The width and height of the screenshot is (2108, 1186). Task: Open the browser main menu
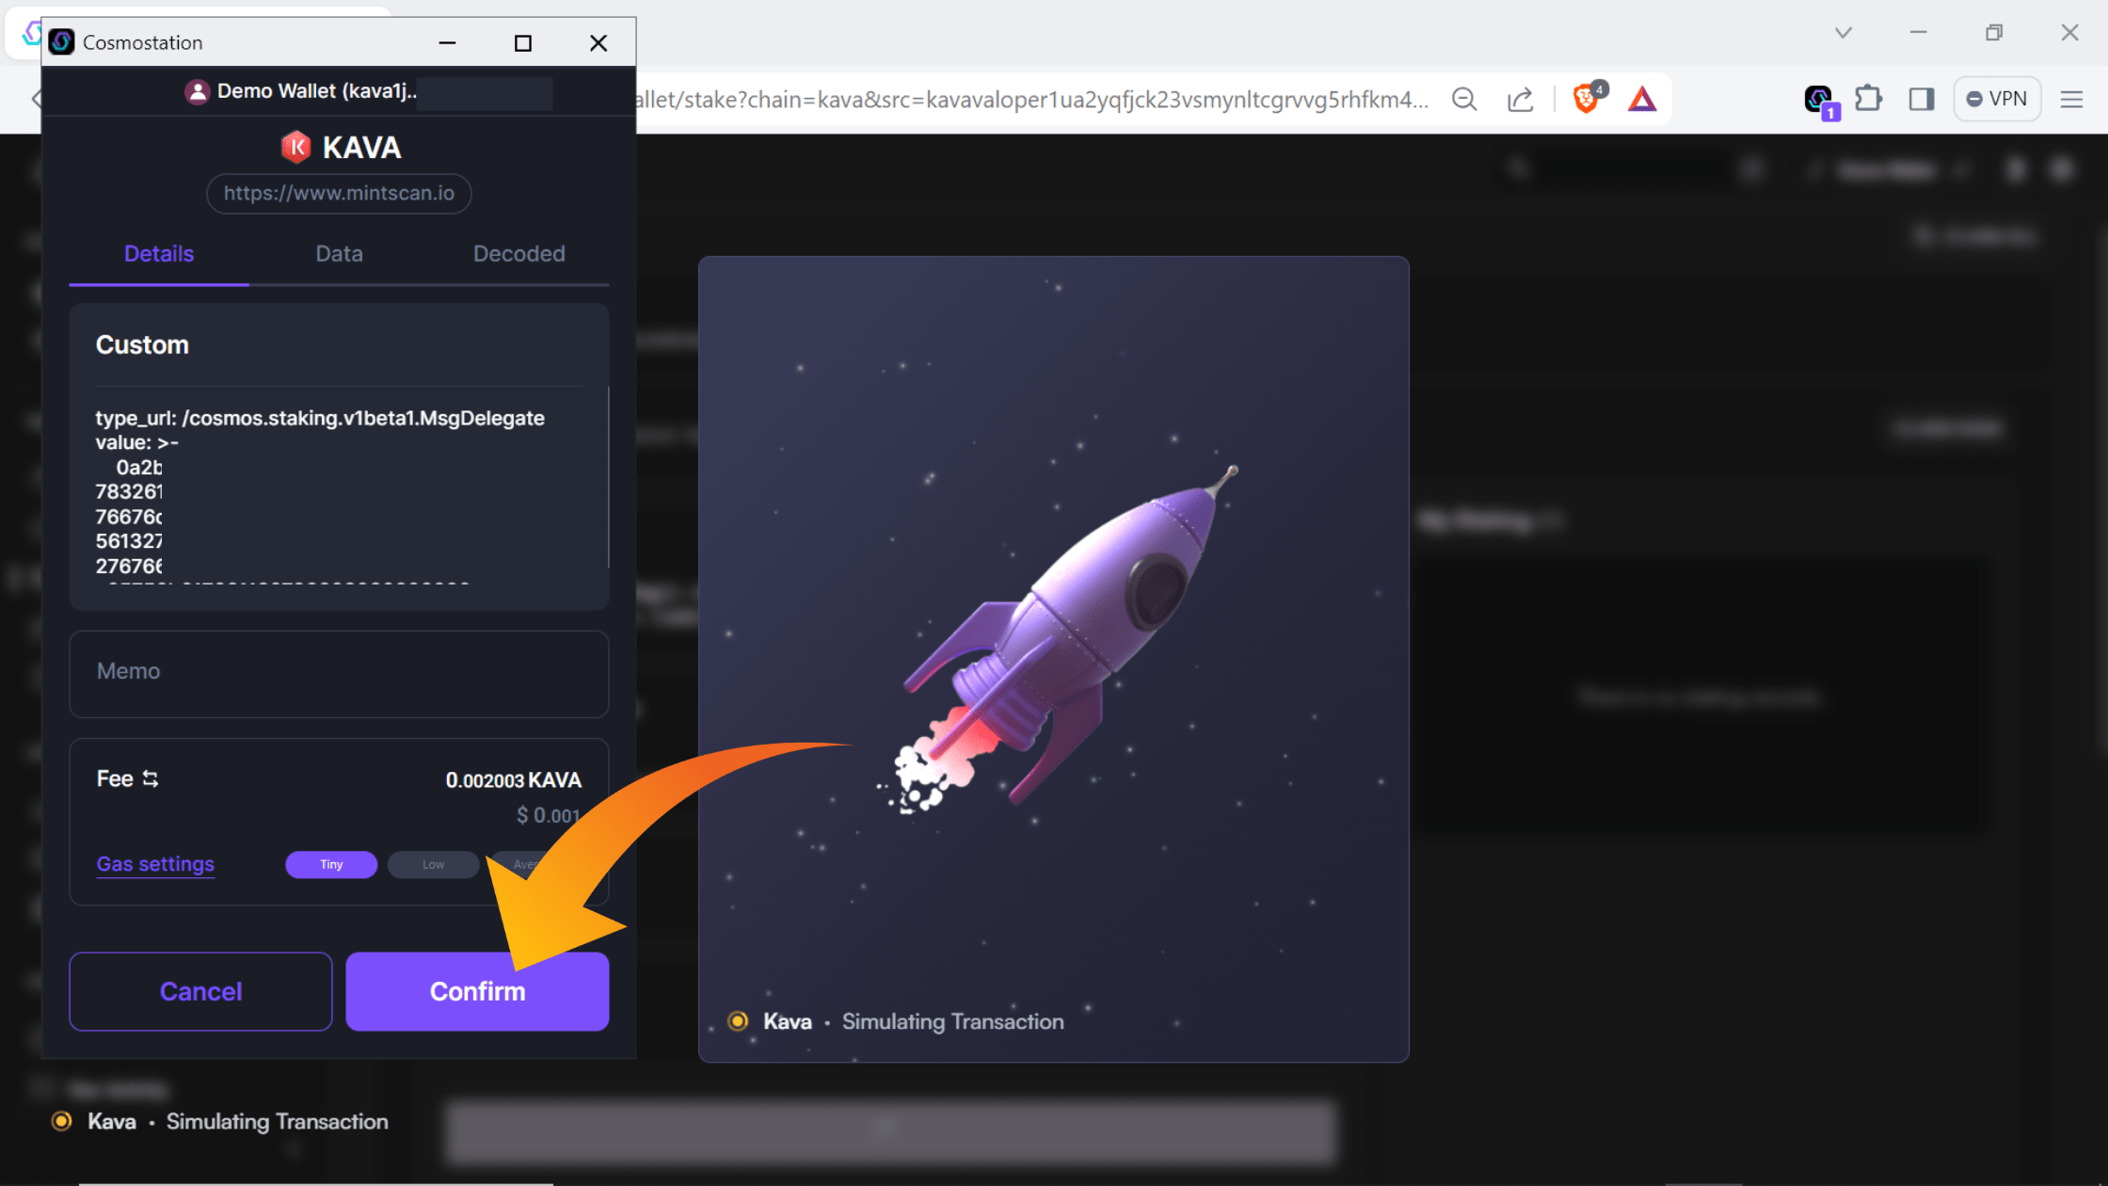pos(2073,99)
